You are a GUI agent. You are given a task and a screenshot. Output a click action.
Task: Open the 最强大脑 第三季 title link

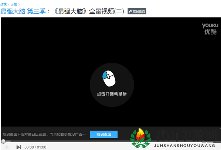click(23, 11)
